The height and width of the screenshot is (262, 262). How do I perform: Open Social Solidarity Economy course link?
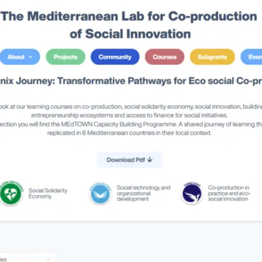tap(48, 193)
